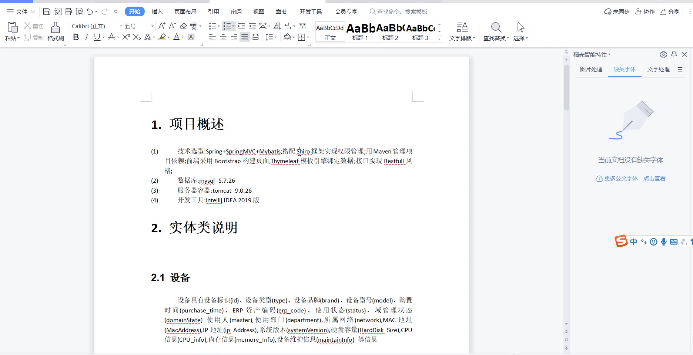693x355 pixels.
Task: Click the Save icon in quick access toolbar
Action: pos(47,11)
